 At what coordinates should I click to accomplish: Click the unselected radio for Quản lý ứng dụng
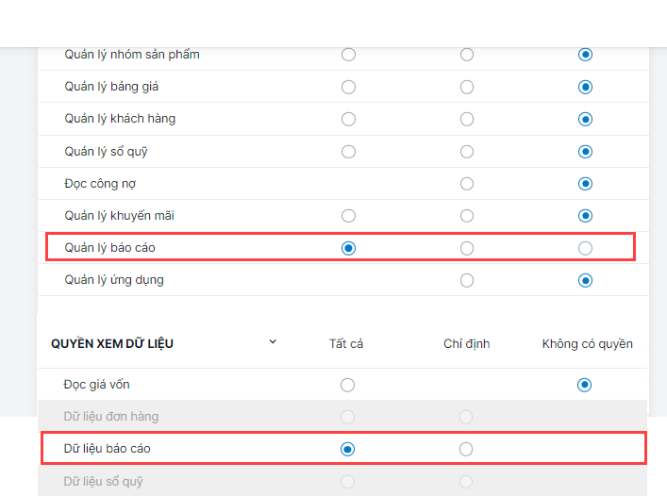pos(467,280)
